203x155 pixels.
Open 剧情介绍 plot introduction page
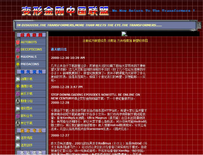click(26, 101)
